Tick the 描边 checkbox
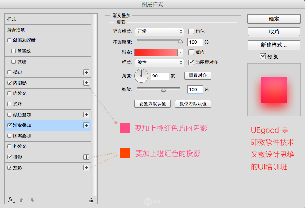 point(9,72)
